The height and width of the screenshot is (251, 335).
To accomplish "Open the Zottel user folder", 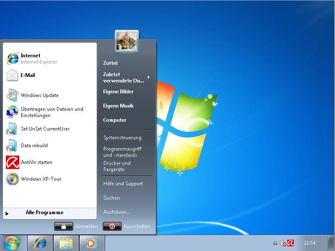I will pyautogui.click(x=110, y=63).
